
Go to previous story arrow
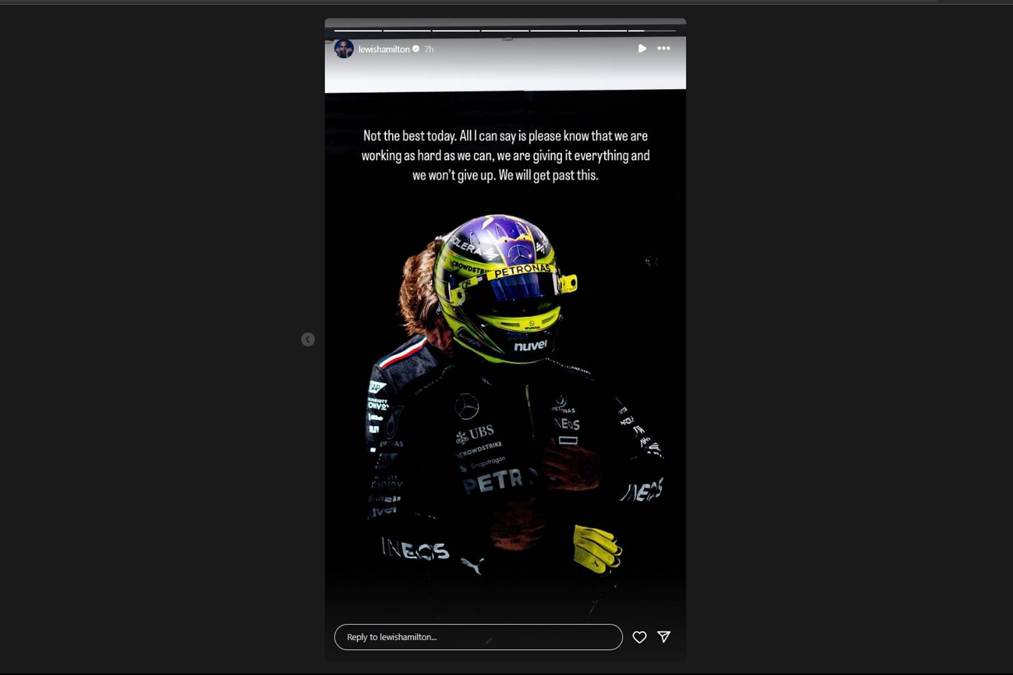[x=308, y=340]
